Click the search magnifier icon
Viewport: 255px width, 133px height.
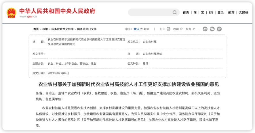tap(174, 12)
